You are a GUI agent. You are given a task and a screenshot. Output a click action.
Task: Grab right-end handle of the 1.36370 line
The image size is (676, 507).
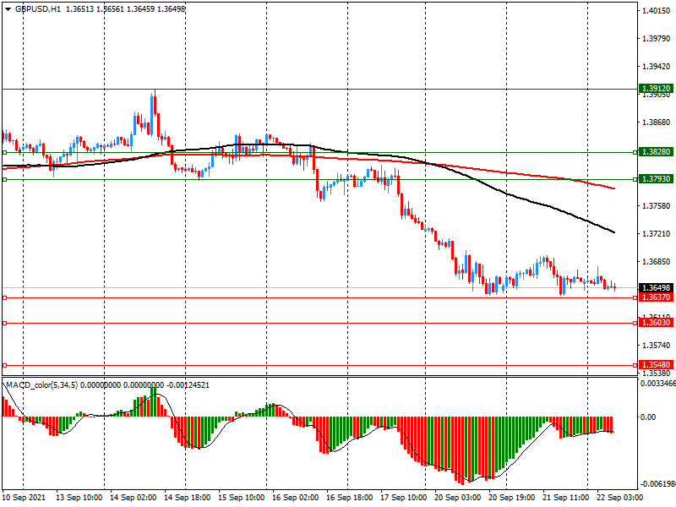coord(635,298)
